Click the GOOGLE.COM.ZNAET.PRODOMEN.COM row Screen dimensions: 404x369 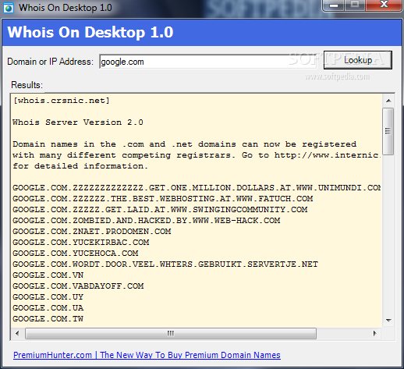pyautogui.click(x=91, y=232)
